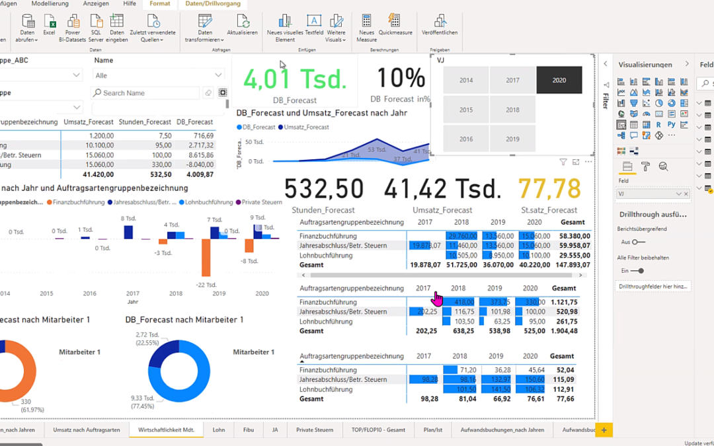The image size is (714, 446).
Task: Create a Quickmeasure
Action: tap(395, 24)
